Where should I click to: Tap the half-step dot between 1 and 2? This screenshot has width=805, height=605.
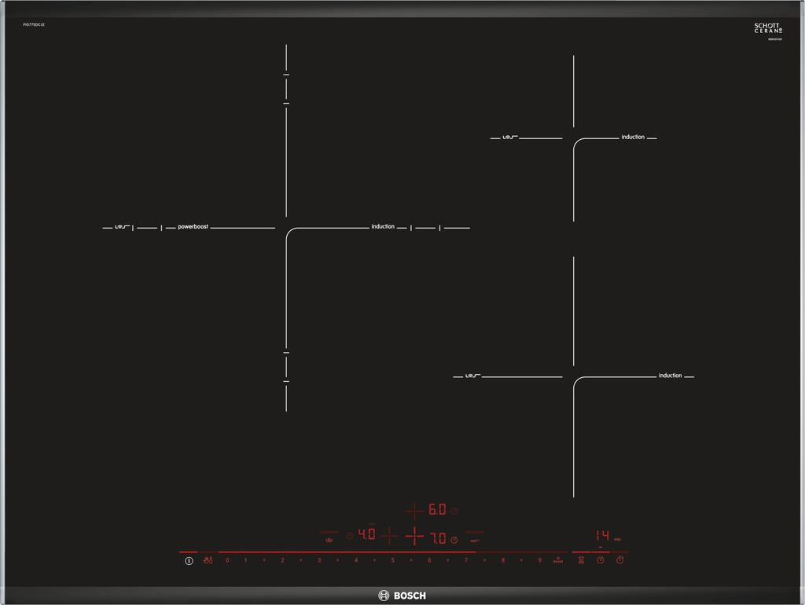point(264,560)
